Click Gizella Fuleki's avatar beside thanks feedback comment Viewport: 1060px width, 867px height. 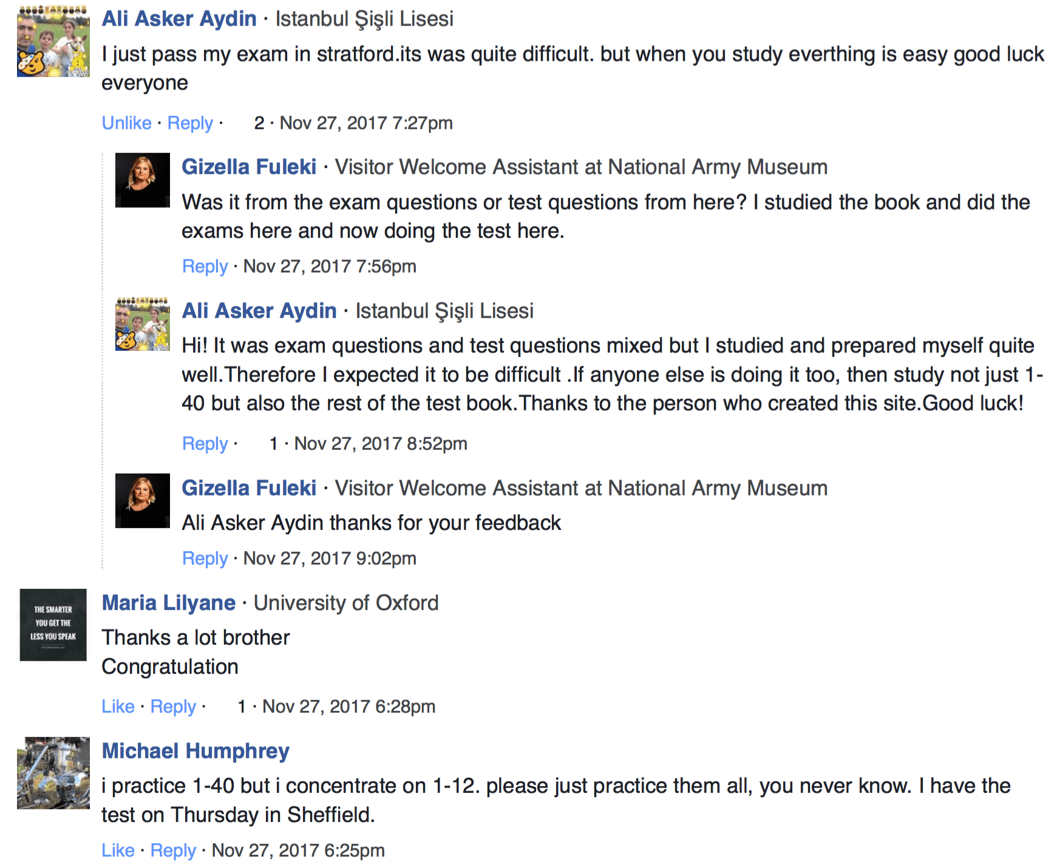tap(143, 501)
